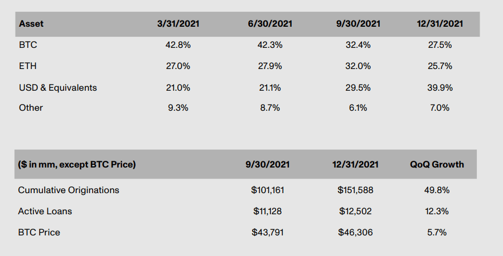
Task: Click the 12.3% Active Loans growth value
Action: click(438, 211)
